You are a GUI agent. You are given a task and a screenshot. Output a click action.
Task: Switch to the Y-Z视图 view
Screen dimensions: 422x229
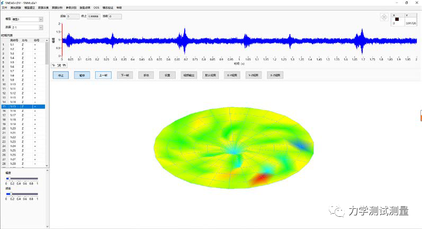click(x=253, y=75)
